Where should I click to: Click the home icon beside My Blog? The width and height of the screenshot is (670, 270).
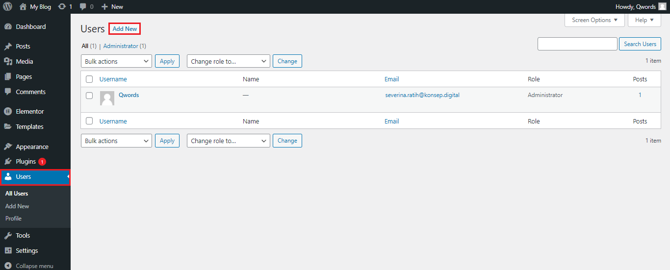tap(23, 7)
